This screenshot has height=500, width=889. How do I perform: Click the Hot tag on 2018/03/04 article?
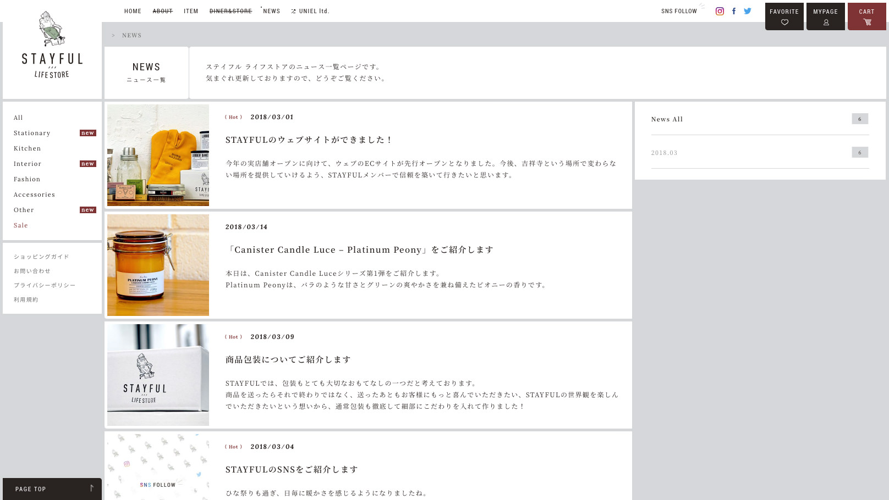[x=233, y=447]
